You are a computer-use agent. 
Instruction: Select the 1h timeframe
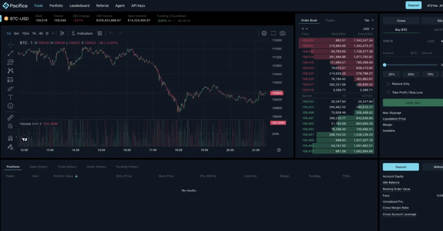point(34,33)
